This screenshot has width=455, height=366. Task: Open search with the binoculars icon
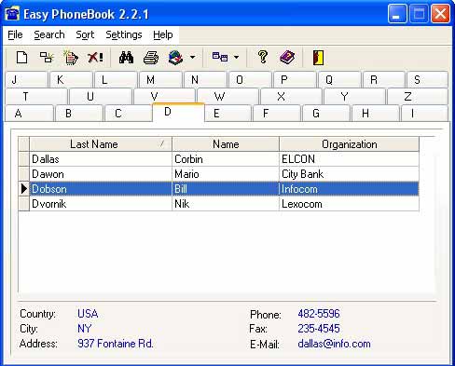(126, 58)
